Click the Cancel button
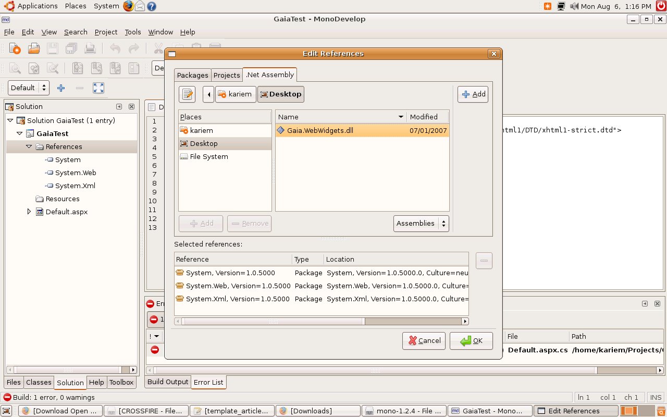The height and width of the screenshot is (417, 667). coord(424,341)
